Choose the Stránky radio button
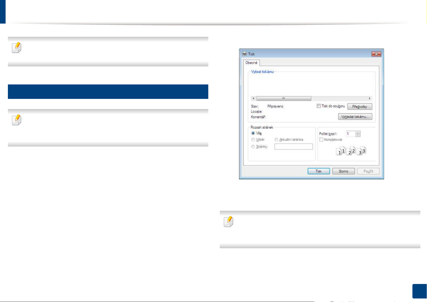The image size is (427, 302). click(x=253, y=147)
